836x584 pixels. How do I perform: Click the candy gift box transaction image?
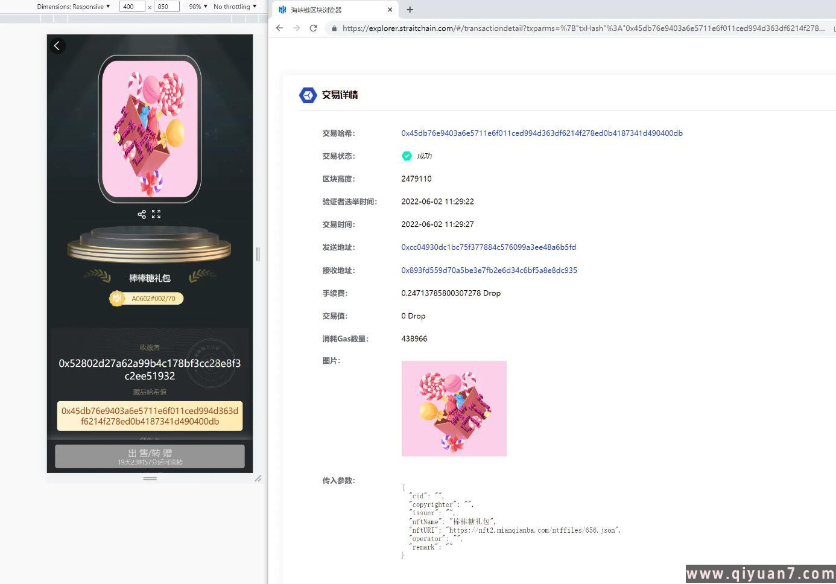click(x=454, y=408)
